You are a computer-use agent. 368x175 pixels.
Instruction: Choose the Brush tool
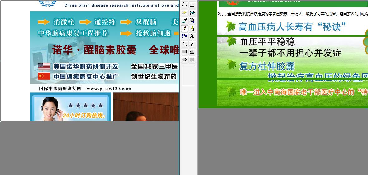pos(192,28)
